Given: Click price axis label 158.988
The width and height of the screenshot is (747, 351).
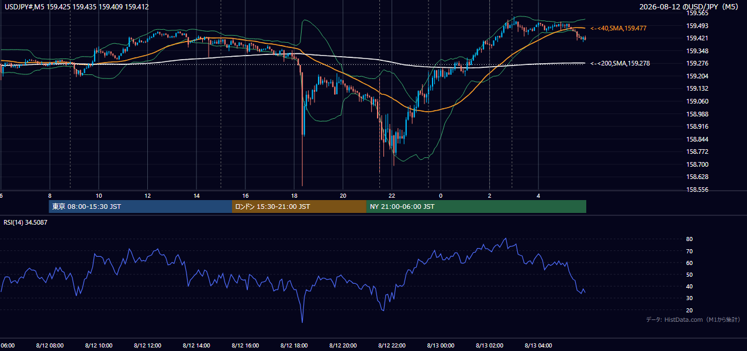Looking at the screenshot, I should [697, 114].
